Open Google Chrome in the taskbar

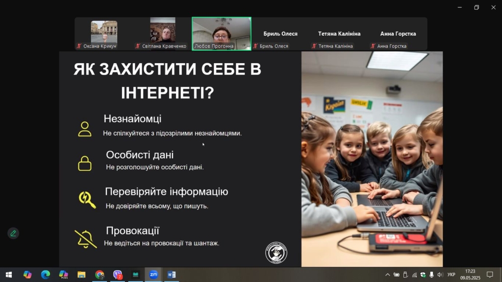[100, 275]
